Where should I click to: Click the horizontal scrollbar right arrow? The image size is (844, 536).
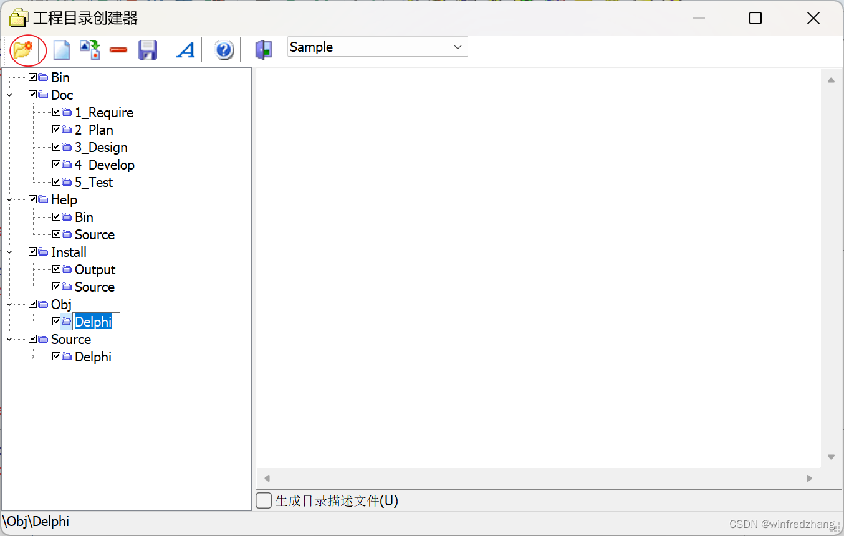tap(810, 479)
